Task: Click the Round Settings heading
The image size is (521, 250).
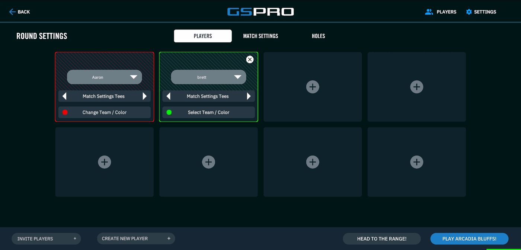Action: [42, 36]
